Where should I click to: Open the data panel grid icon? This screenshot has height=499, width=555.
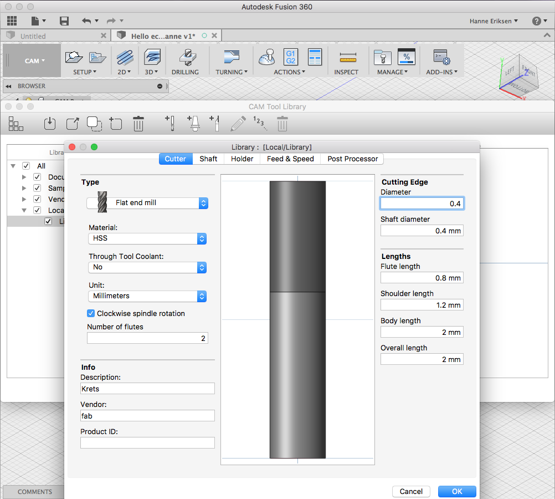(12, 21)
